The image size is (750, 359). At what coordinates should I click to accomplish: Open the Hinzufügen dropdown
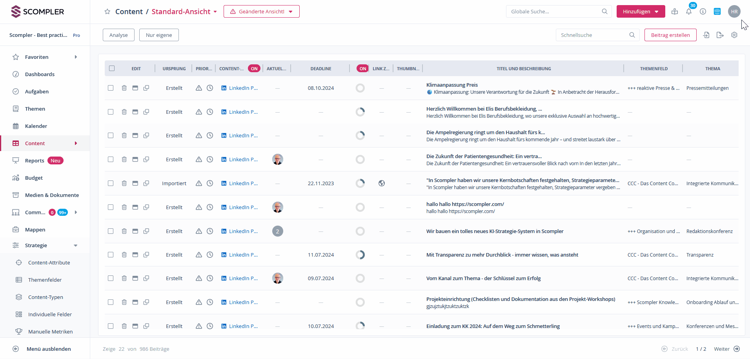tap(641, 12)
